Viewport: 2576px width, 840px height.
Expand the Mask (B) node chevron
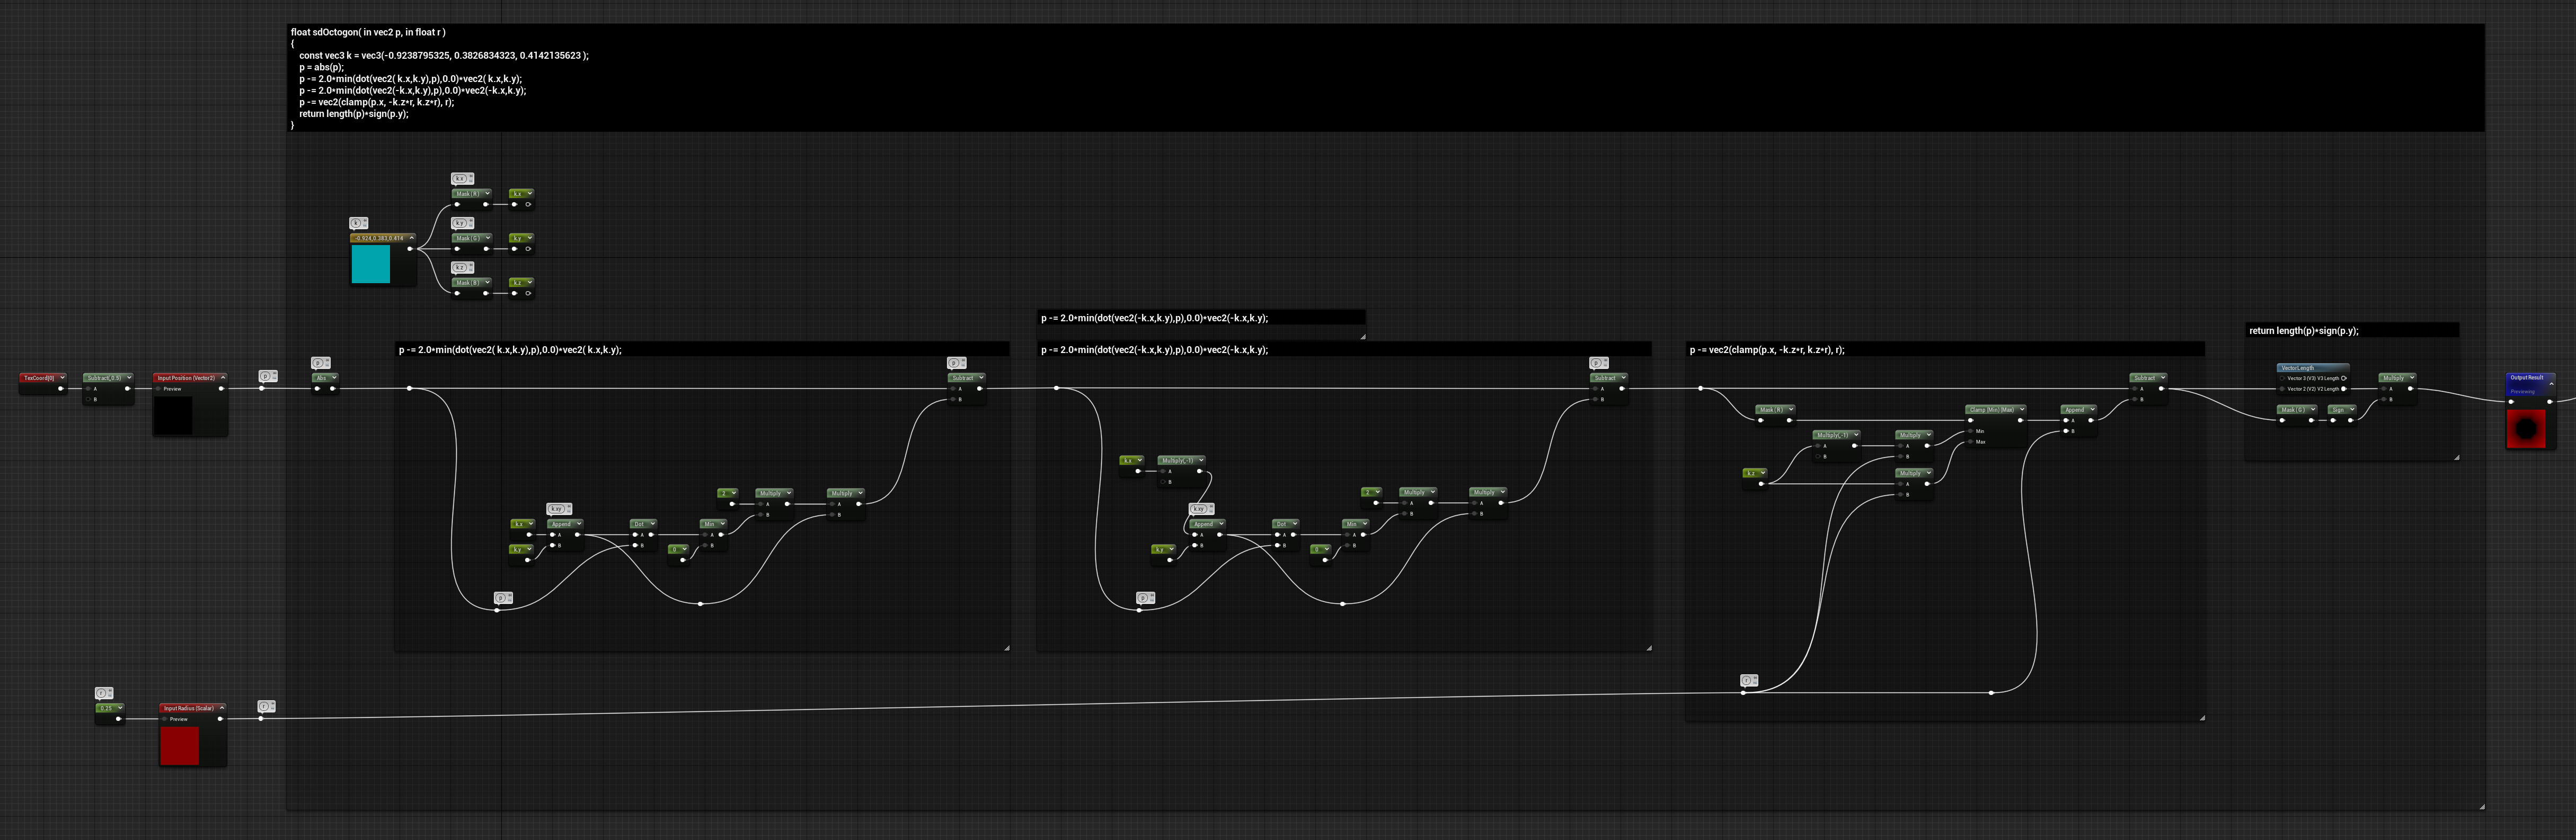coord(487,283)
